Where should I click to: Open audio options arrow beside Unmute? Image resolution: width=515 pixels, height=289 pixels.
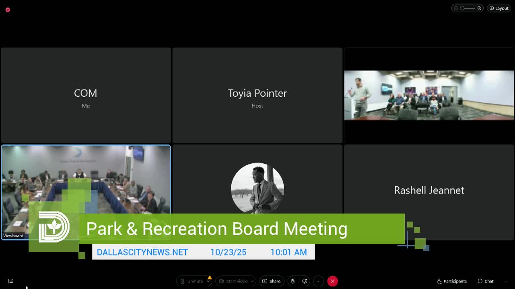tap(208, 281)
